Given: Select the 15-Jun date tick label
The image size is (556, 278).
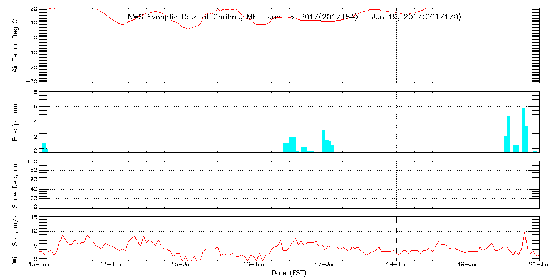Looking at the screenshot, I should pyautogui.click(x=182, y=266).
